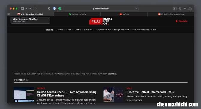The image size is (201, 109).
Task: Go forward with the forward arrow
Action: tap(36, 9)
